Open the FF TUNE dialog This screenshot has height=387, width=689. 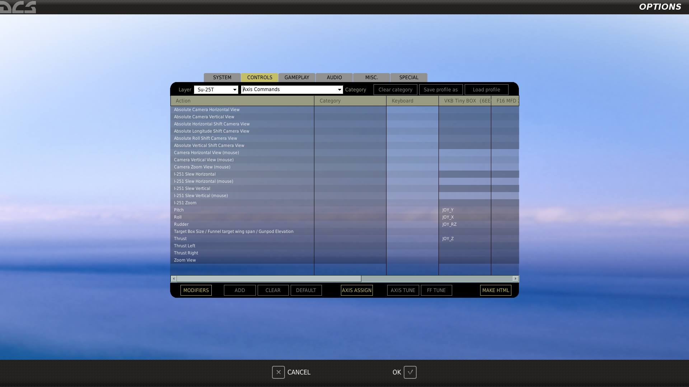436,290
